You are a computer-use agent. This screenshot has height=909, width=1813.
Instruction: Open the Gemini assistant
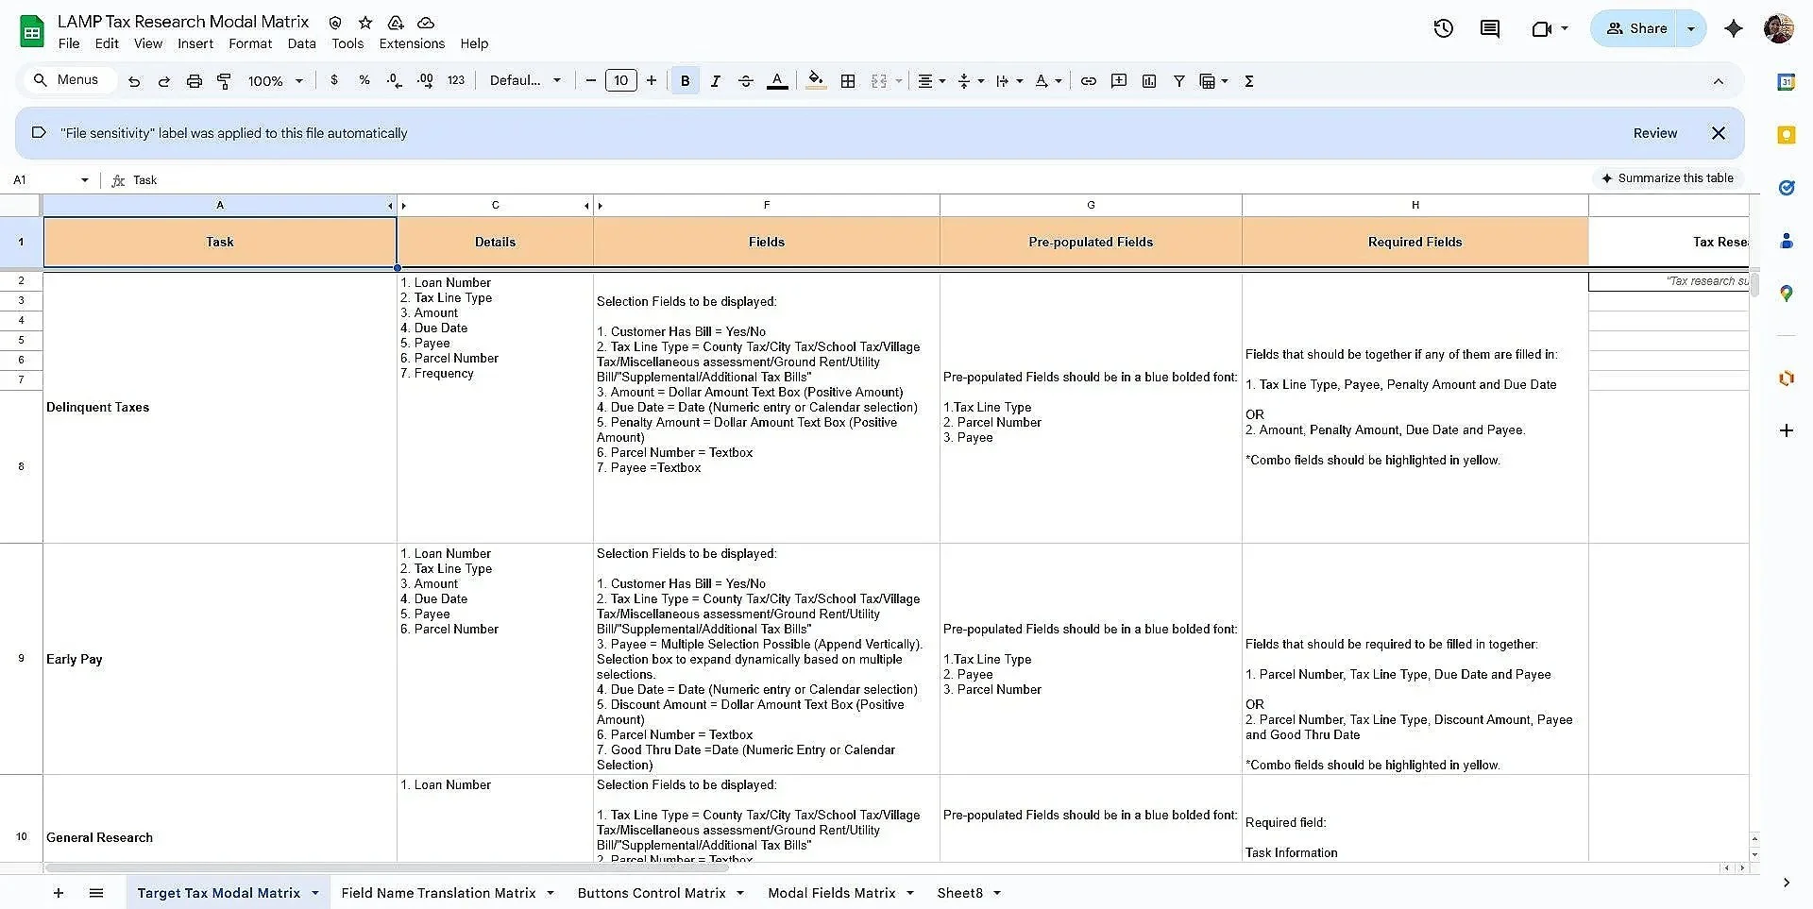[1734, 28]
